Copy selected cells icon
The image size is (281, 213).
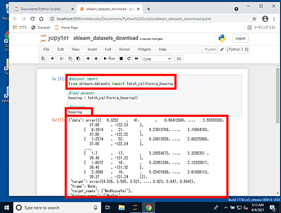[70, 59]
